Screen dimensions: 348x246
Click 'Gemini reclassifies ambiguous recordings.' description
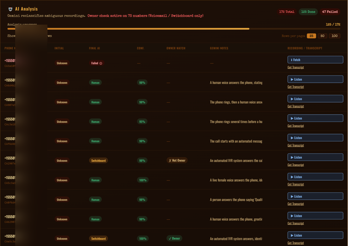click(x=46, y=16)
